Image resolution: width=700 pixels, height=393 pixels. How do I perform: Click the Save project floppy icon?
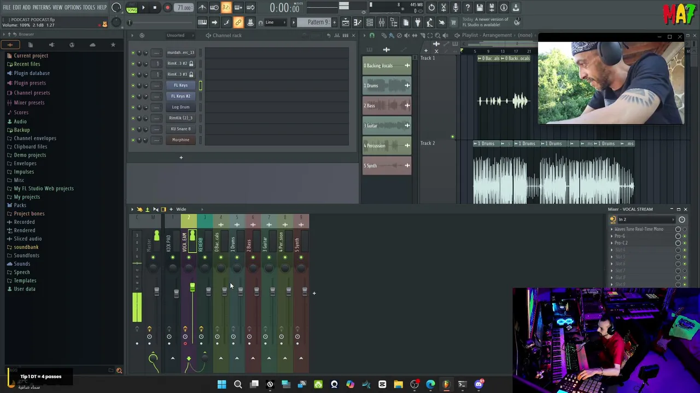coord(480,8)
